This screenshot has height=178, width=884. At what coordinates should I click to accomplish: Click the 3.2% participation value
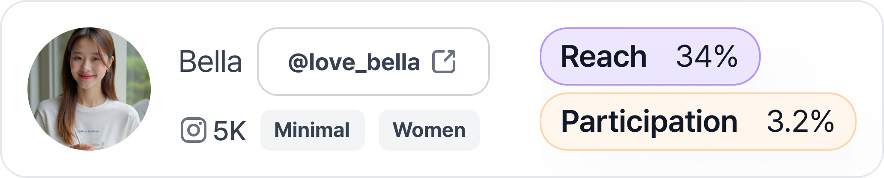[800, 122]
